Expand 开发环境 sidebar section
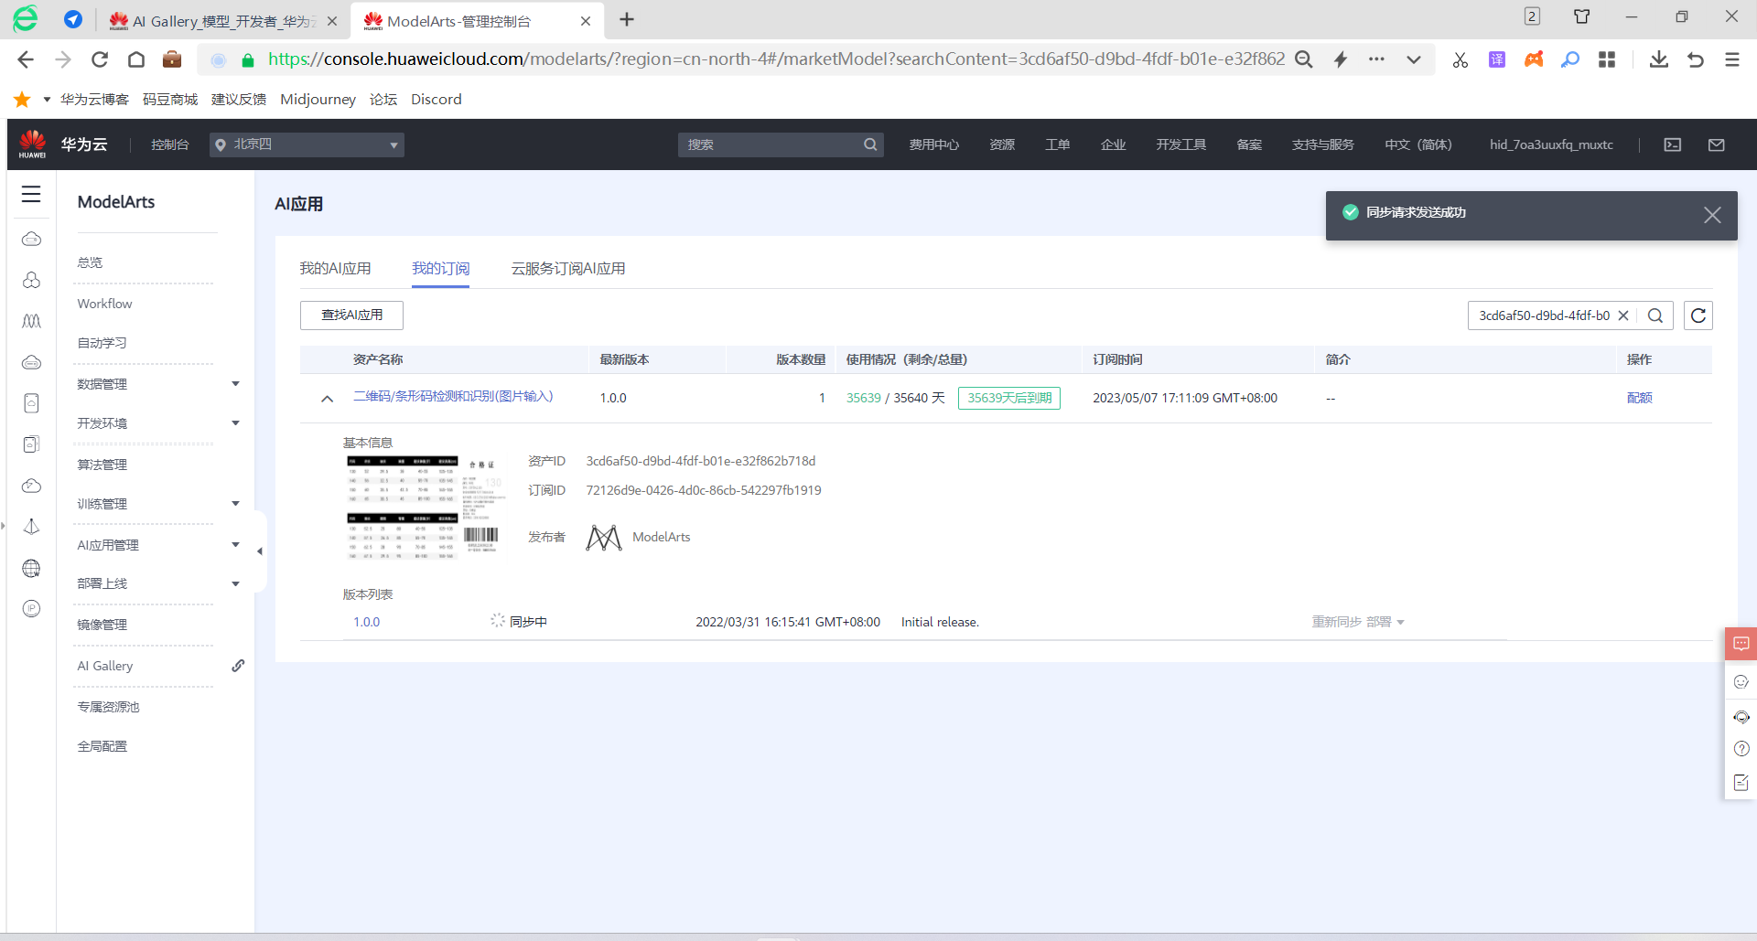 click(x=235, y=423)
